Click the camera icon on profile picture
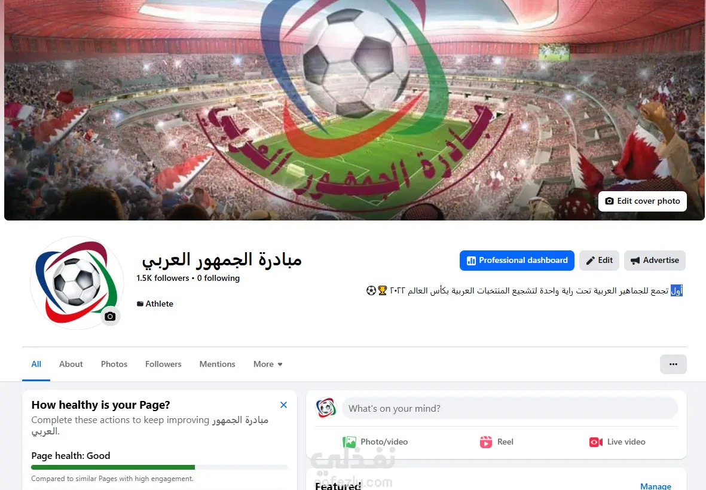This screenshot has width=706, height=490. 110,316
